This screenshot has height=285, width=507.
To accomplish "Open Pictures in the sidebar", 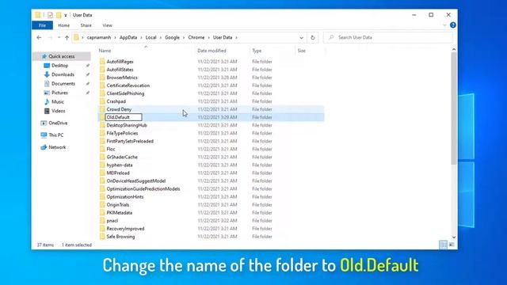I will (60, 93).
